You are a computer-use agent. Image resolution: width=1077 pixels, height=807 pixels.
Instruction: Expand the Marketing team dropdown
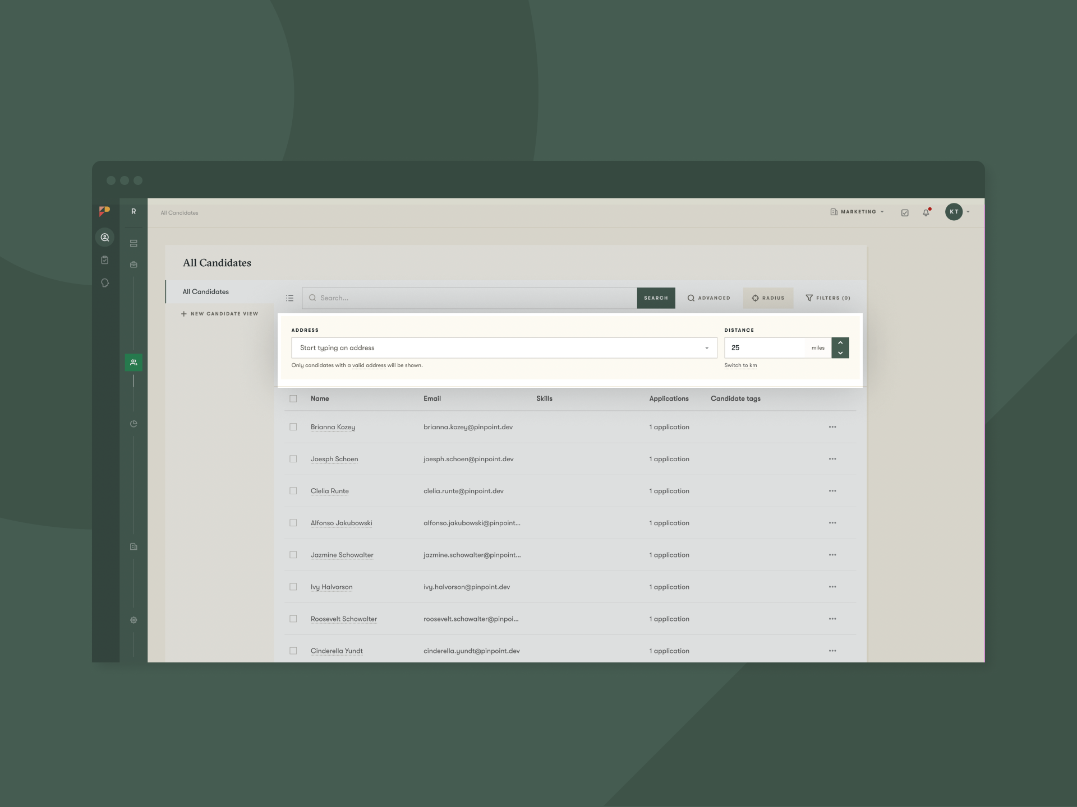[x=858, y=212]
